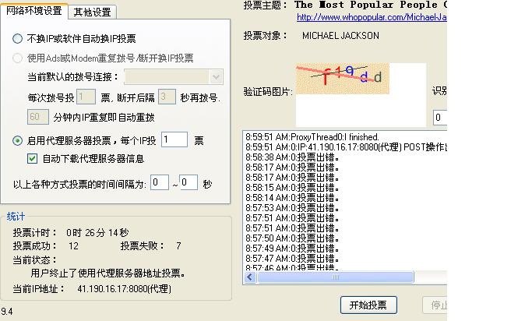532x321 pixels.
Task: Click the minimum vote interval field
Action: pos(159,183)
